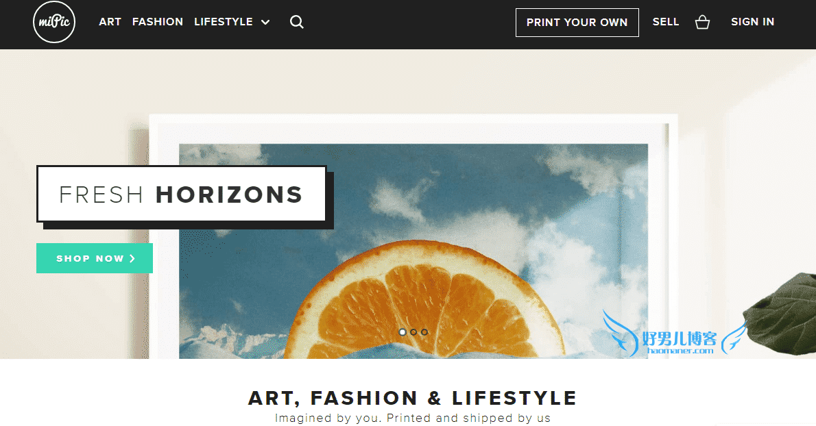Open the Lifestyle navigation item
Image resolution: width=816 pixels, height=426 pixels.
coord(224,22)
